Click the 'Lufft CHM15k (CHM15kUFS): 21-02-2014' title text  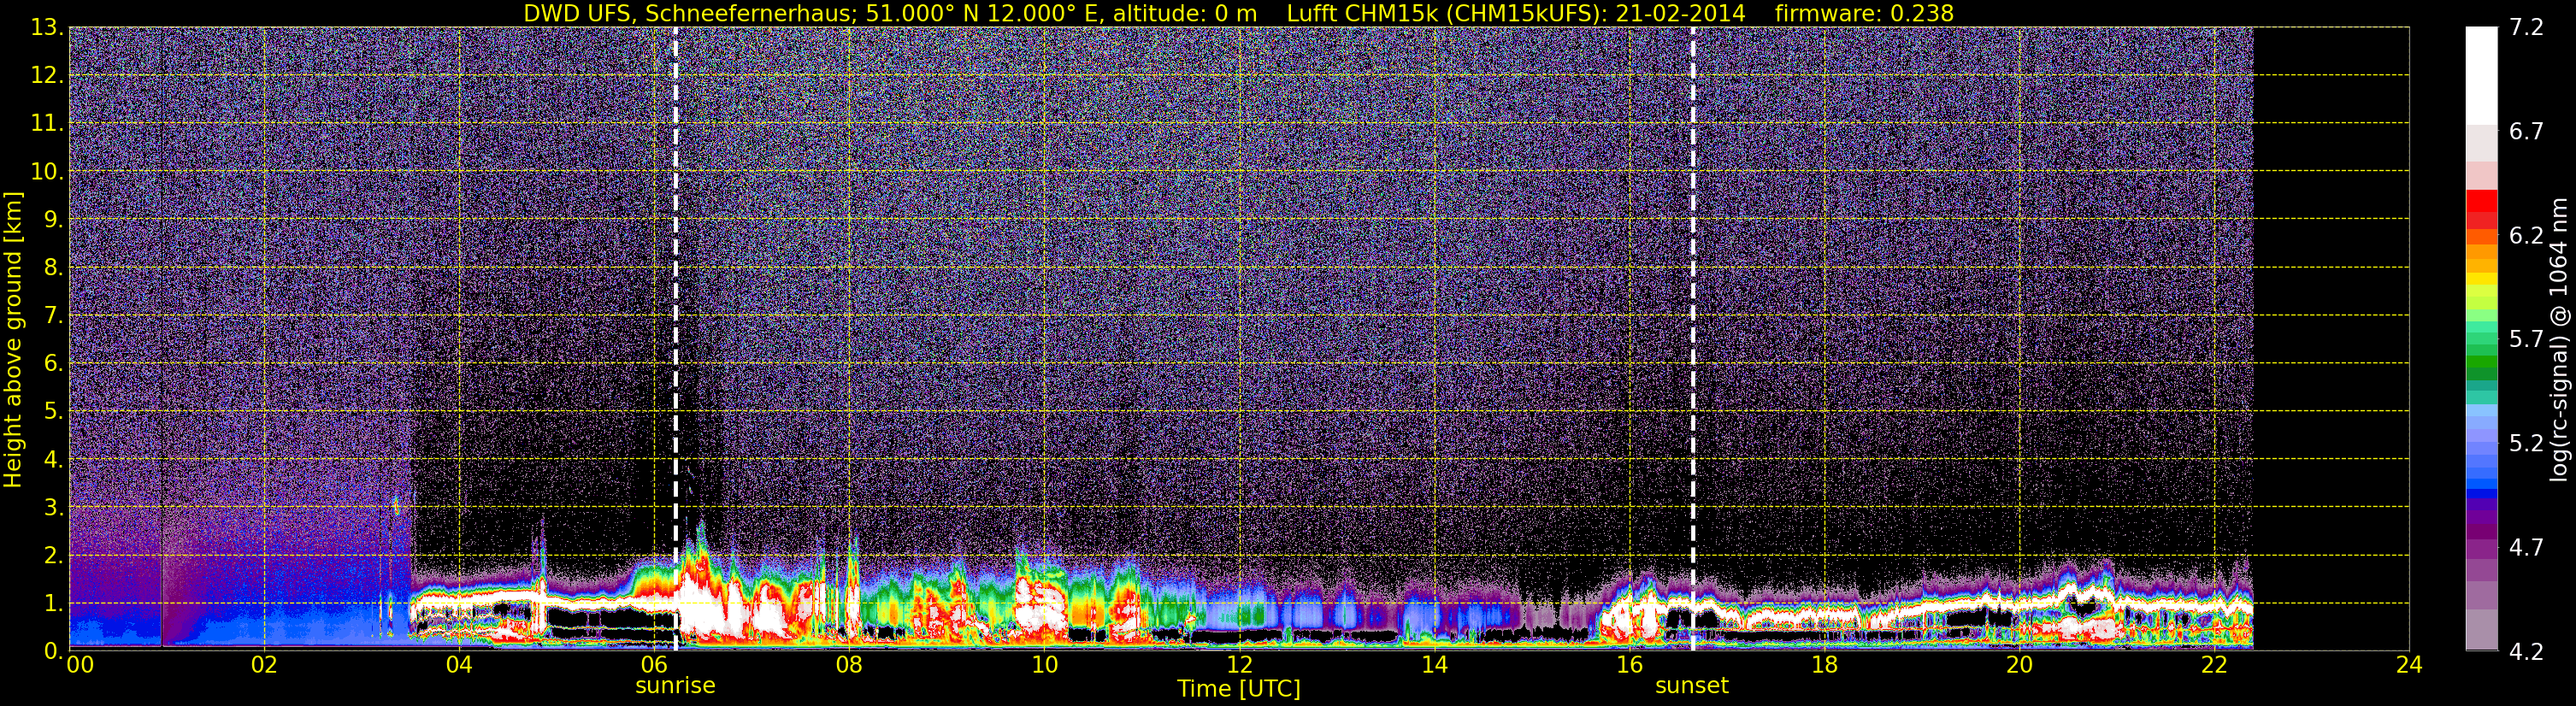(1516, 13)
